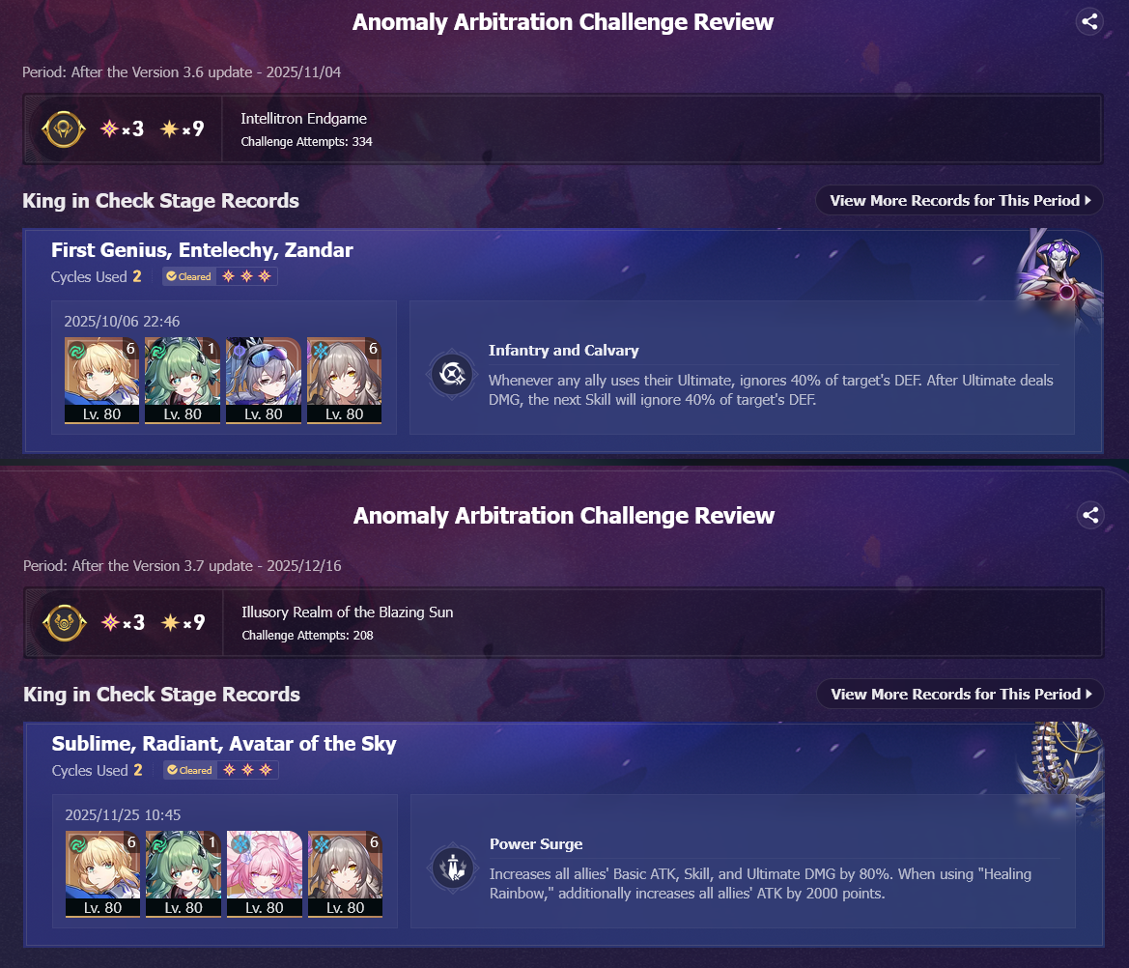Click the Power Surge buff icon

pyautogui.click(x=452, y=868)
